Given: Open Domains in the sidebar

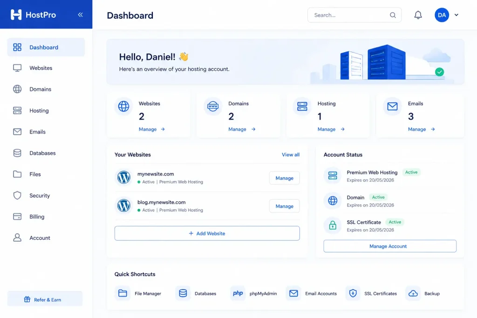Looking at the screenshot, I should pyautogui.click(x=46, y=89).
